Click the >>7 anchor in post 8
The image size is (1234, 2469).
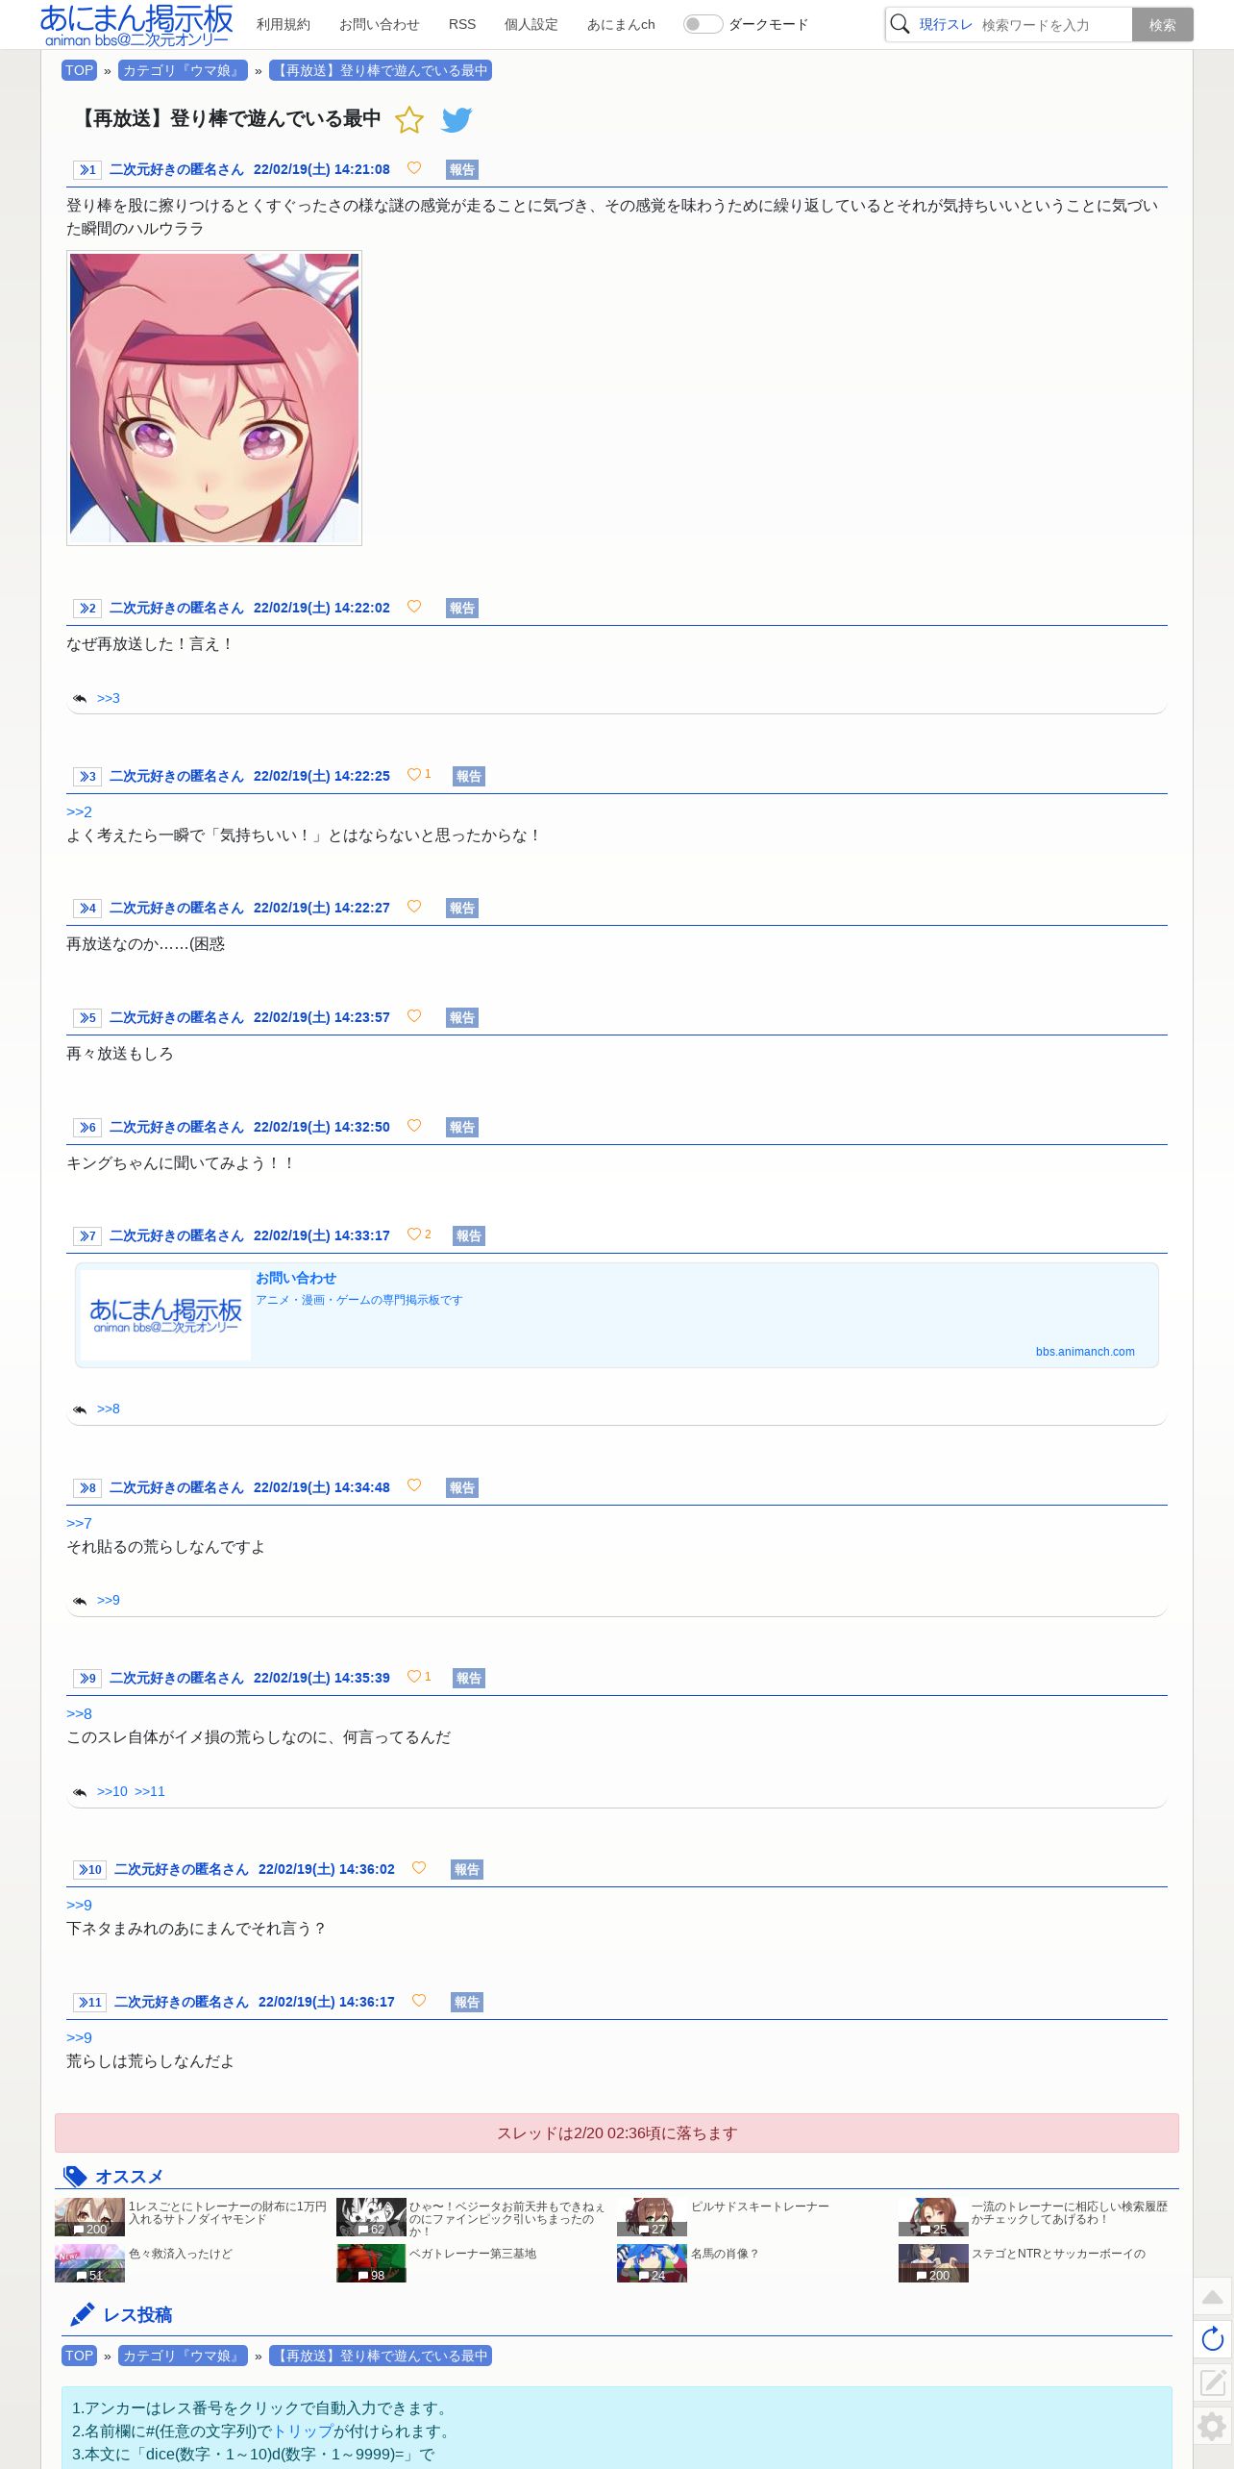coord(79,1523)
